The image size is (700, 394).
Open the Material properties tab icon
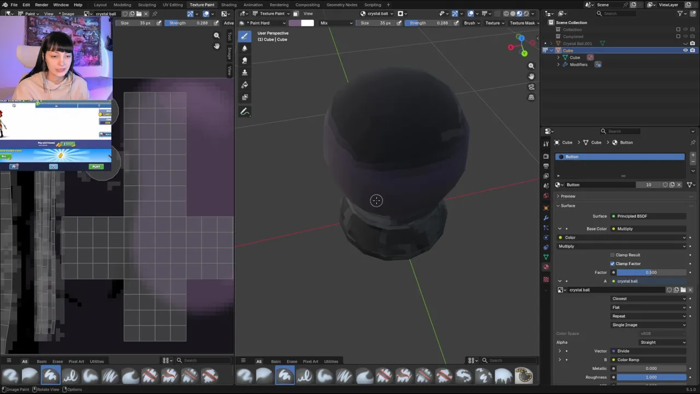(x=546, y=267)
